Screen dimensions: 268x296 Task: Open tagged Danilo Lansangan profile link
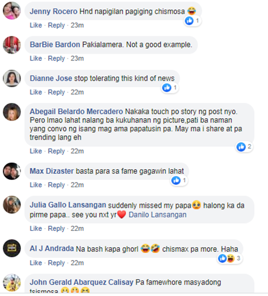tap(158, 215)
